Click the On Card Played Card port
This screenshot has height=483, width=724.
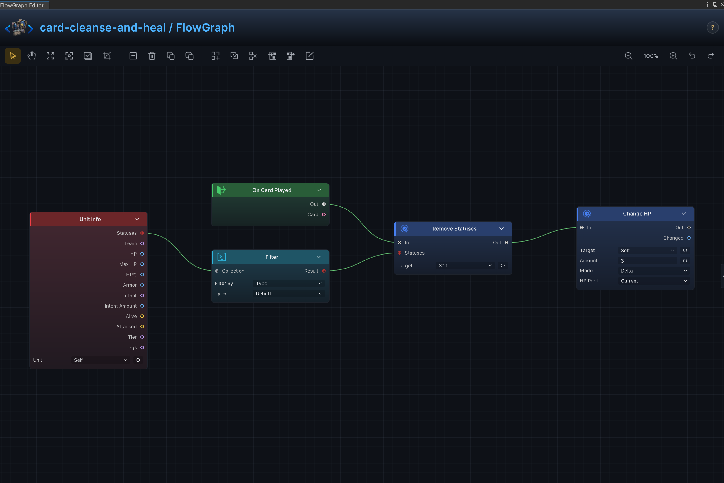[324, 214]
